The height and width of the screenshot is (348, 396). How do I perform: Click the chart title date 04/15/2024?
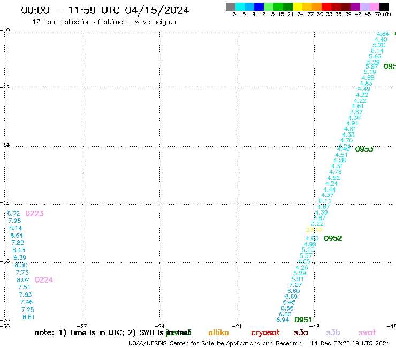click(157, 10)
